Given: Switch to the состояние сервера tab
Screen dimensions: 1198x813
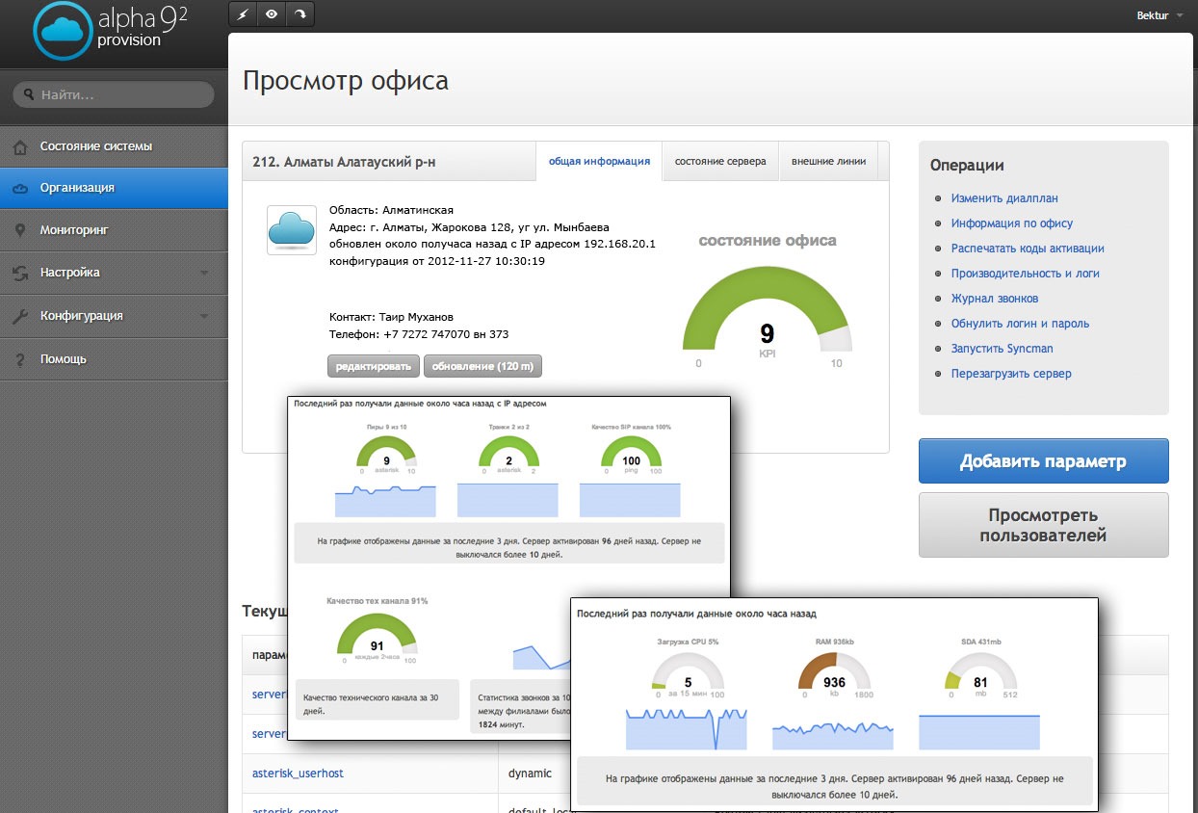Looking at the screenshot, I should coord(720,162).
